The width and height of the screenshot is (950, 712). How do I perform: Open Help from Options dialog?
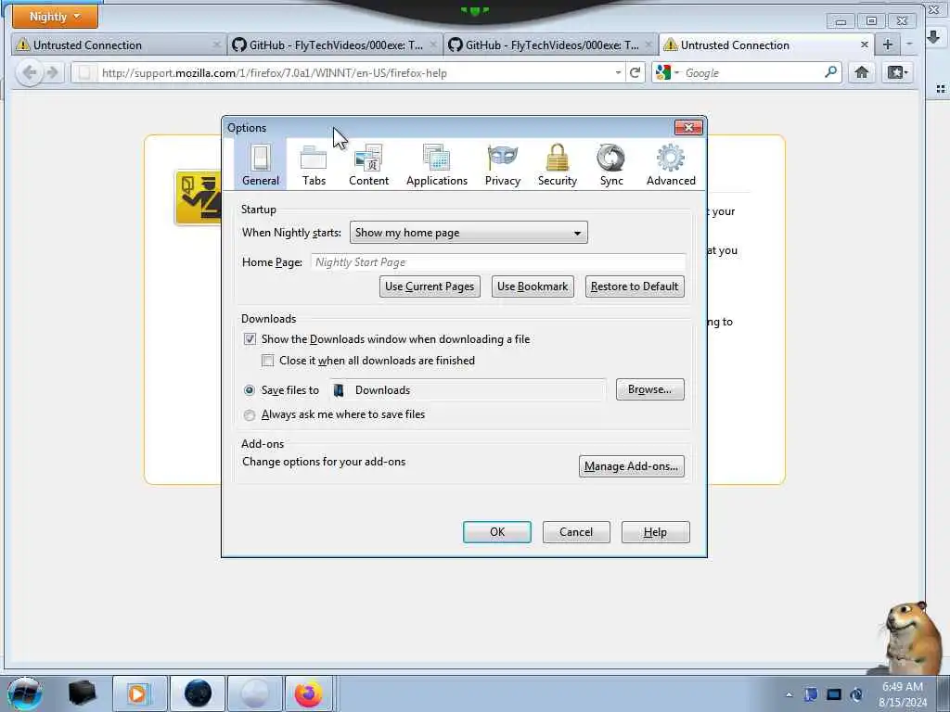coord(655,532)
